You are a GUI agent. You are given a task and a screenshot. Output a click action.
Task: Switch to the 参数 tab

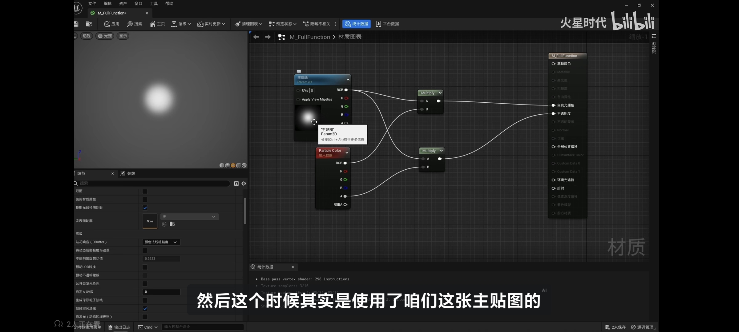click(x=131, y=174)
